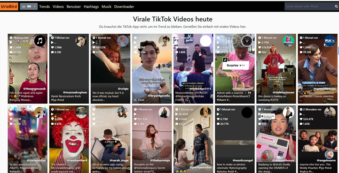Image resolution: width=339 pixels, height=173 pixels.
Task: Play the McDonald's clown grill video
Action: pos(69,139)
